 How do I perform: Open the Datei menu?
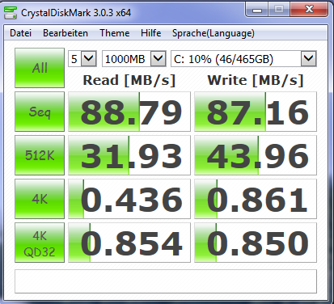[20, 33]
